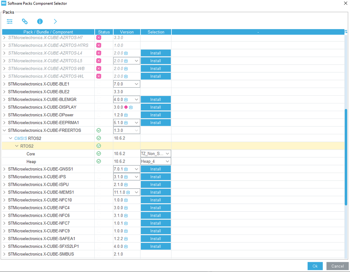Install the X-CUBE-SFXS2LP1 pack
The width and height of the screenshot is (350, 272).
[156, 246]
